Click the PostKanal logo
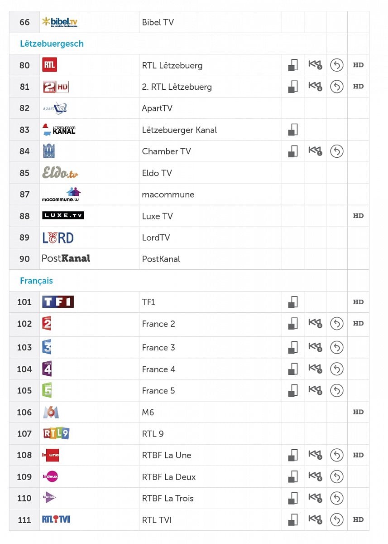 click(66, 258)
